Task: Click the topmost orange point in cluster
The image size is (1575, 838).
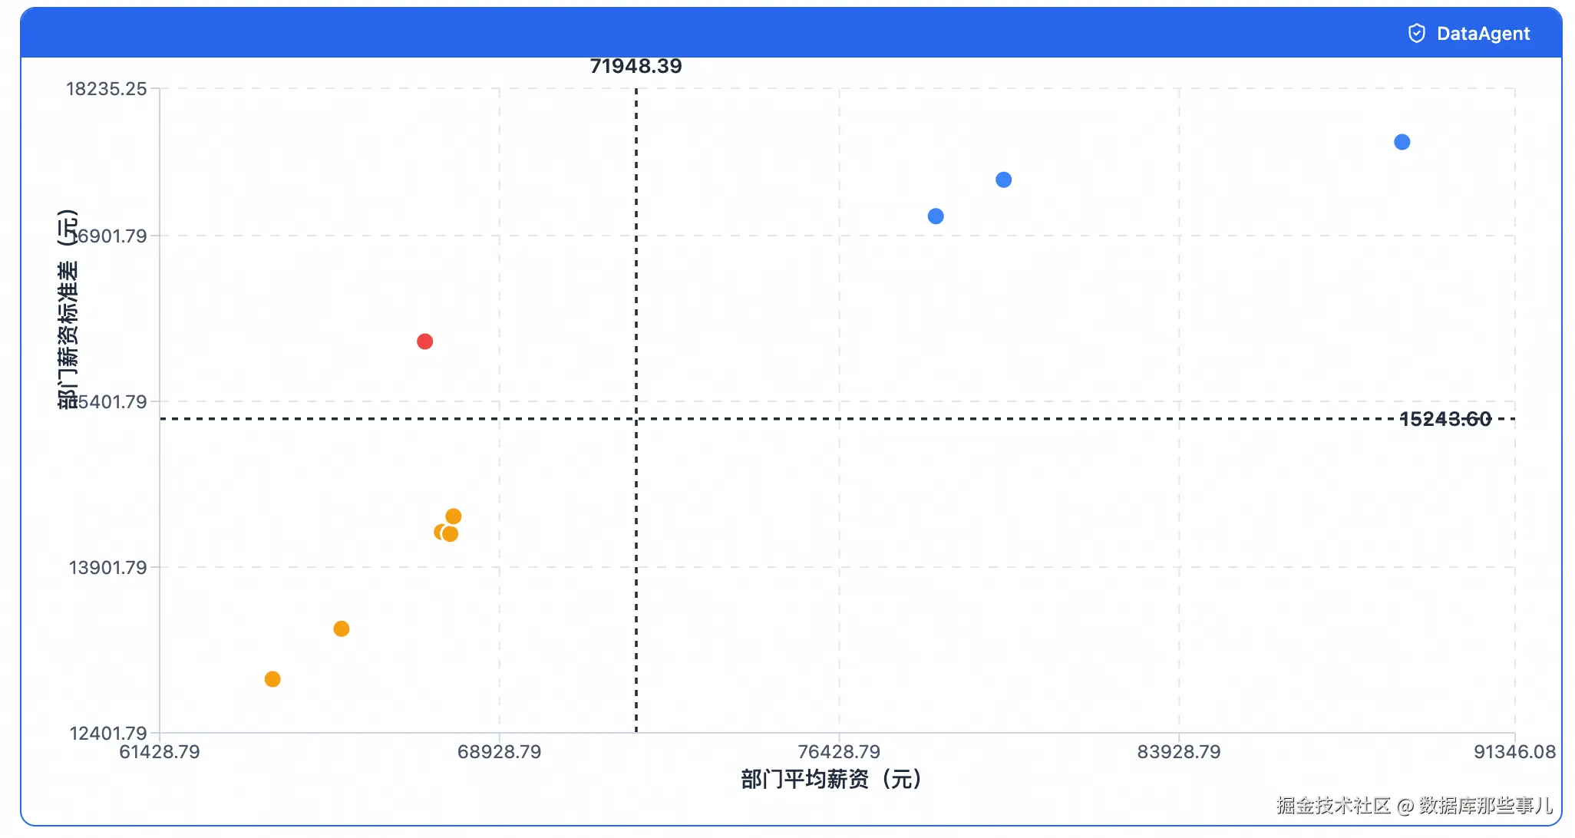Action: coord(454,516)
